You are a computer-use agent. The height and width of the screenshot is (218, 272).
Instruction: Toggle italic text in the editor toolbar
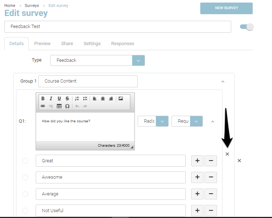point(51,99)
